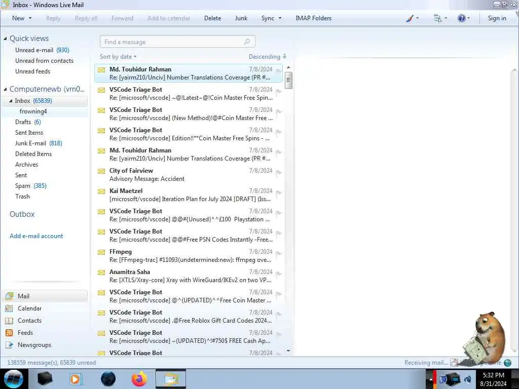Image resolution: width=519 pixels, height=389 pixels.
Task: Click the search magnifier icon
Action: coord(247,42)
